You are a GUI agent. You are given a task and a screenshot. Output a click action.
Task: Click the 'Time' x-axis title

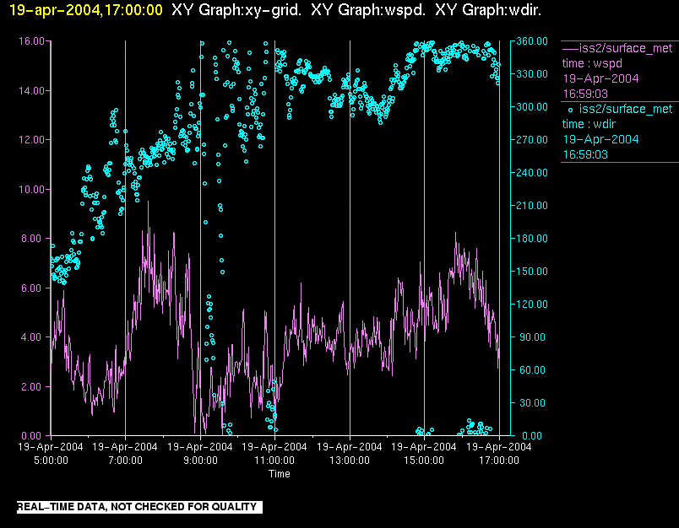280,474
